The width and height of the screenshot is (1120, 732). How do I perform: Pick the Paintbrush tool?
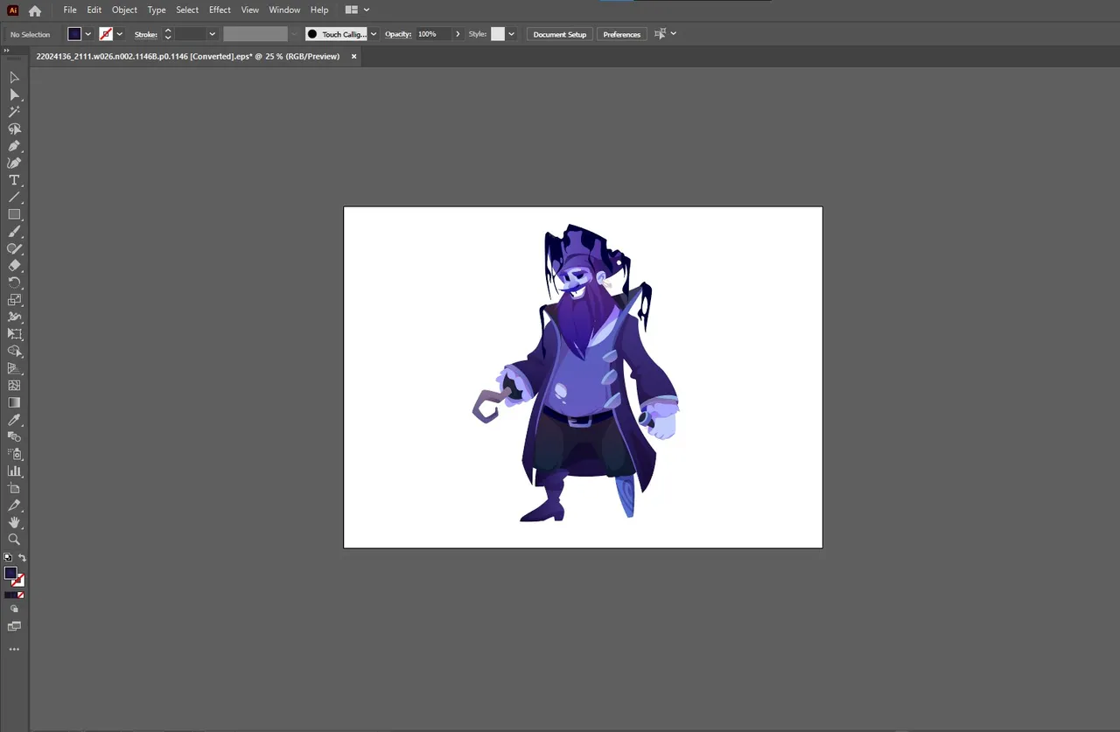(14, 232)
